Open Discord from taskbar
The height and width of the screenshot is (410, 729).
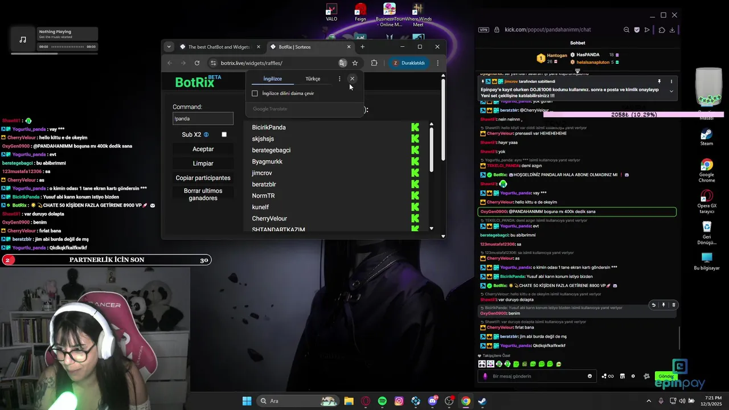click(432, 401)
